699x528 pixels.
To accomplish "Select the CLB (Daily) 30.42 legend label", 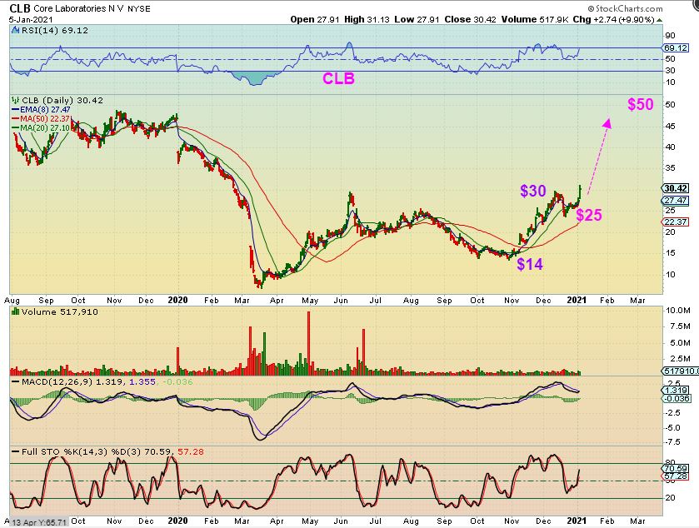I will point(62,100).
